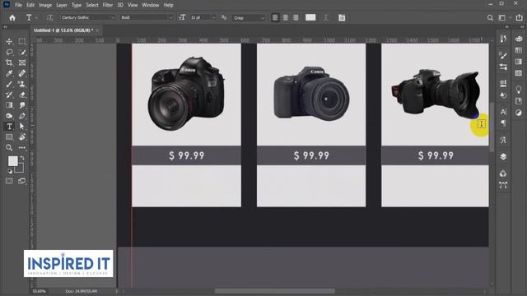
Task: Click the first camera image on canvas
Action: (186, 93)
